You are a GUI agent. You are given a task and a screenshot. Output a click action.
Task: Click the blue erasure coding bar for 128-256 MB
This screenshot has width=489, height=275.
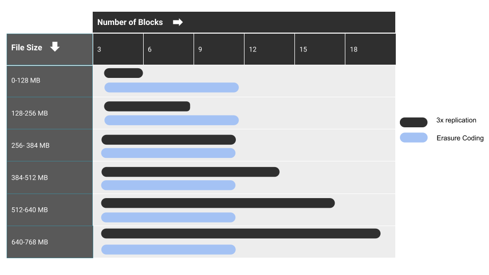pos(172,120)
